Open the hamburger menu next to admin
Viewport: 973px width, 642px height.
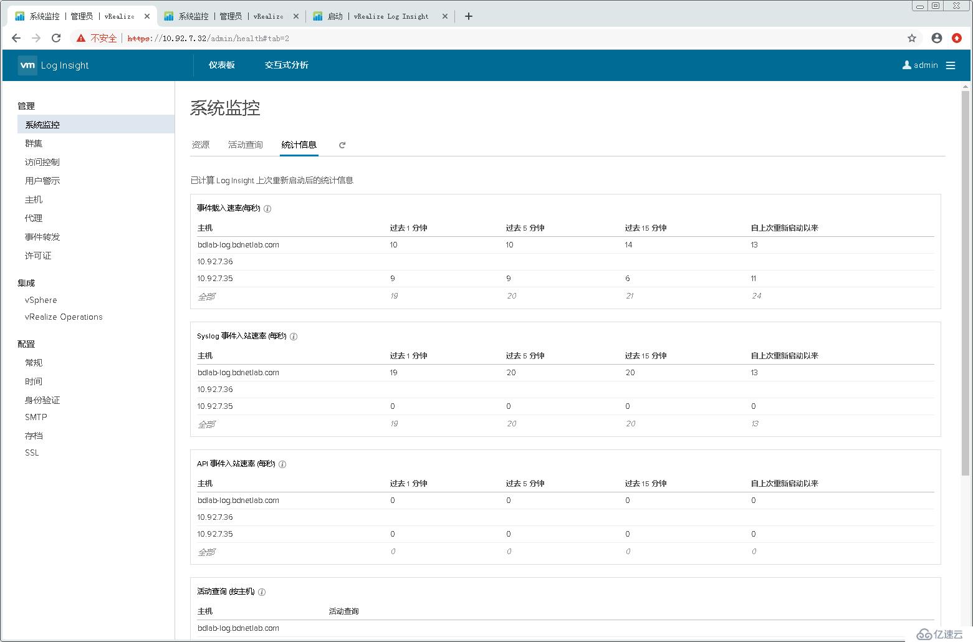951,65
